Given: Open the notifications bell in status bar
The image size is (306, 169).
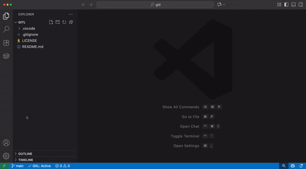Looking at the screenshot, I should [301, 166].
